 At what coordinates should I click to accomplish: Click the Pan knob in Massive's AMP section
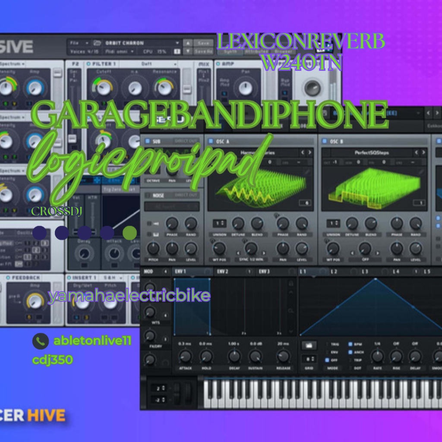pos(245,88)
